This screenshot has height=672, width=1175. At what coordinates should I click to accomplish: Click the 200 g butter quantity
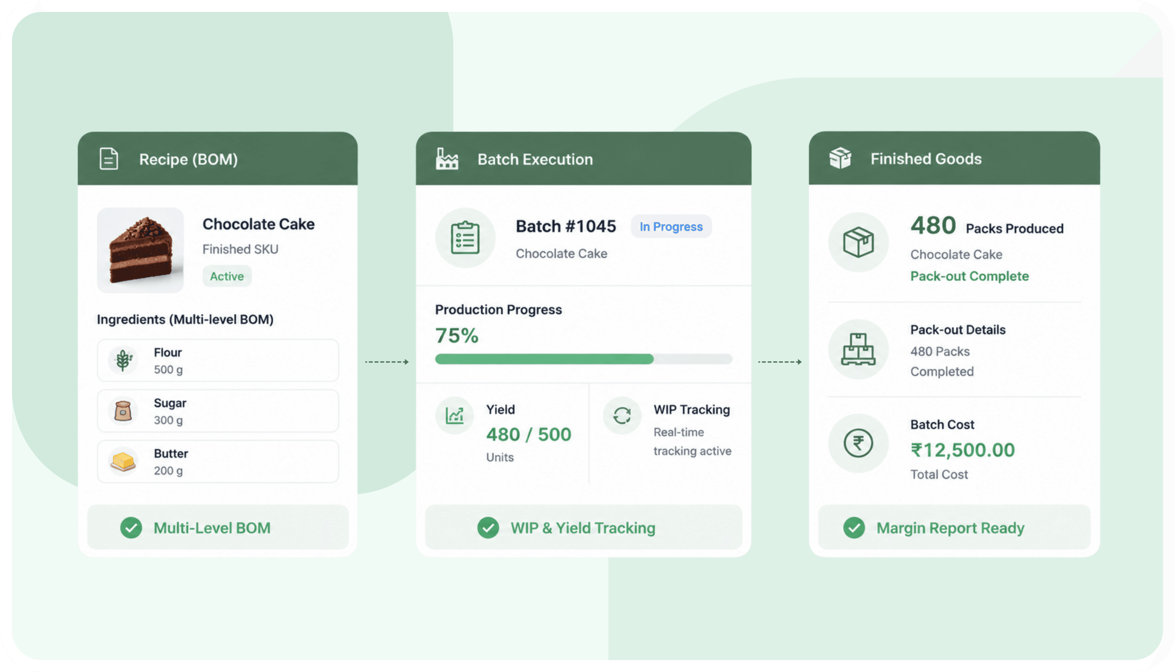(168, 471)
